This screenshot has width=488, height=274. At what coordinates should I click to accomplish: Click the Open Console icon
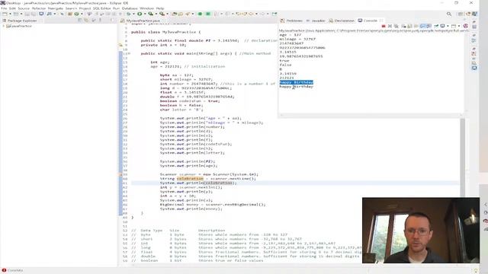[454, 26]
